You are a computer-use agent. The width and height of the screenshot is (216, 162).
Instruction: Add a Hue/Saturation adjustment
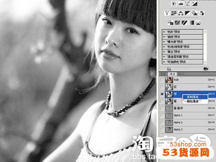(x=174, y=13)
